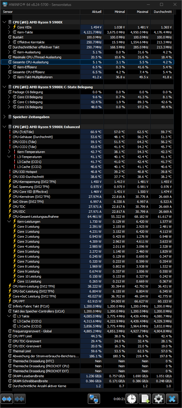Collapse the L3-Temperaturen subtree
182x408 pixels.
[x=9, y=157]
